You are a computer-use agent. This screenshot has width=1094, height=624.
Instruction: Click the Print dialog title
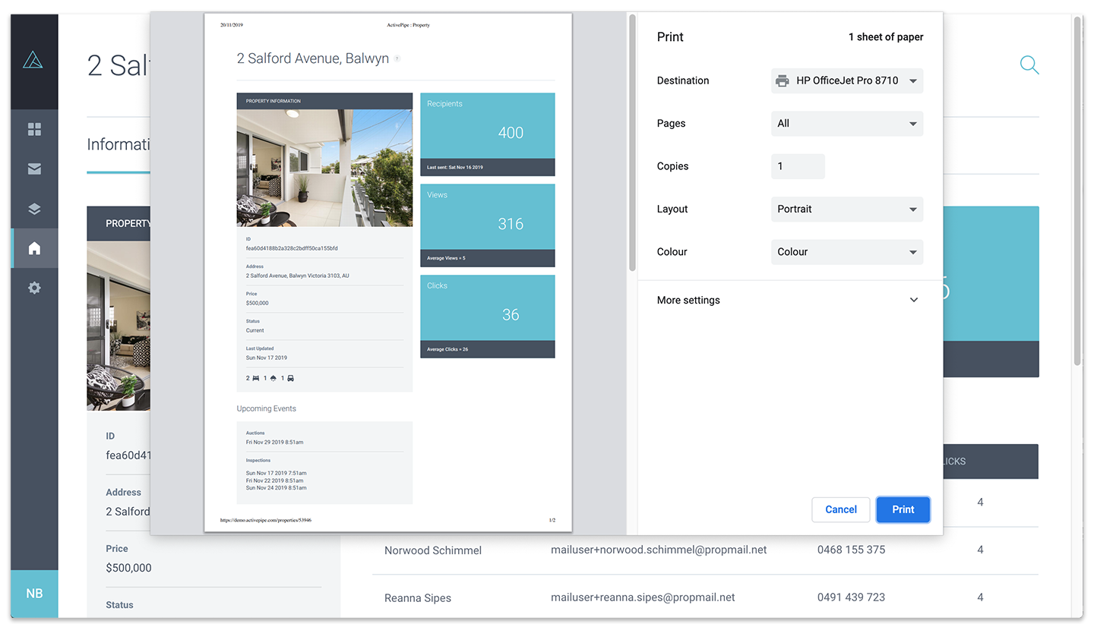670,37
